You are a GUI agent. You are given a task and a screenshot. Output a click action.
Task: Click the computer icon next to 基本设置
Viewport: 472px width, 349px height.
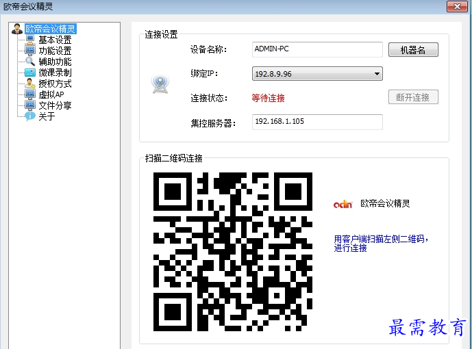tap(30, 40)
